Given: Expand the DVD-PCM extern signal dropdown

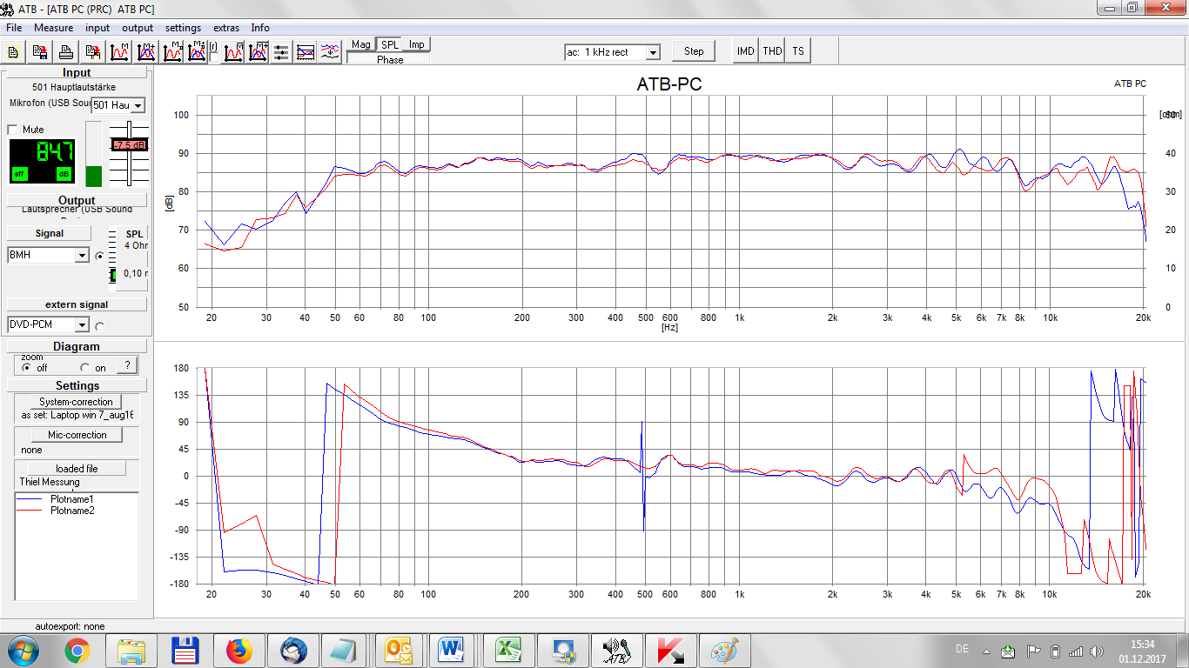Looking at the screenshot, I should click(x=82, y=325).
